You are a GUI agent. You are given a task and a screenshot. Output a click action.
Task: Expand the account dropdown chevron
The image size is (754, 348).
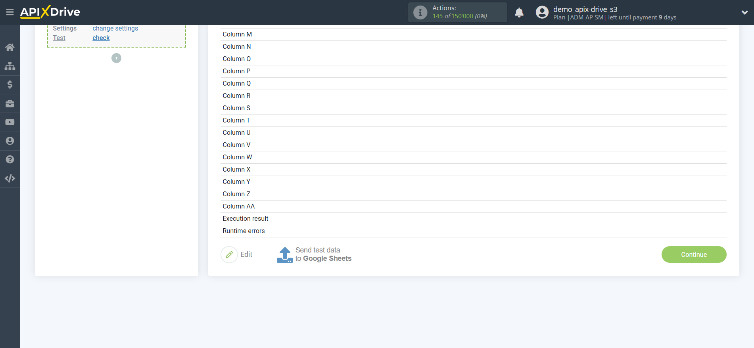(x=744, y=13)
